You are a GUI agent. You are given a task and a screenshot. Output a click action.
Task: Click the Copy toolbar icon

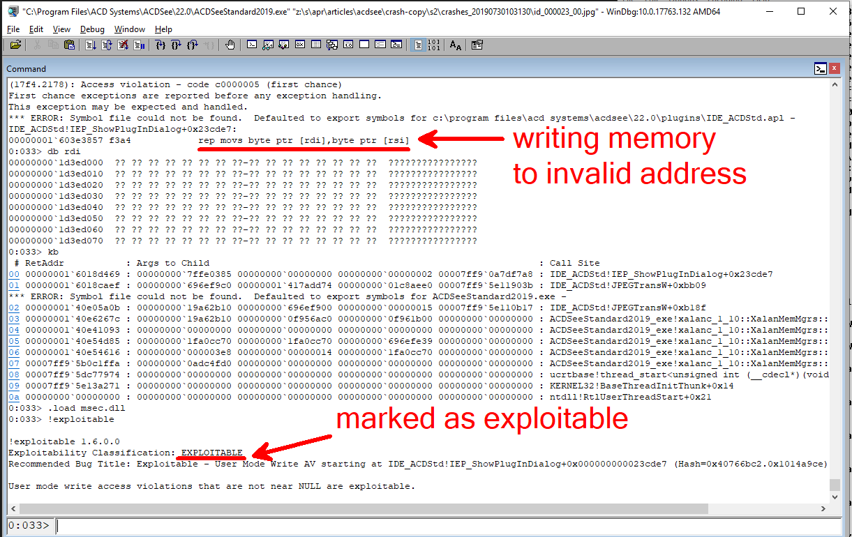click(53, 45)
